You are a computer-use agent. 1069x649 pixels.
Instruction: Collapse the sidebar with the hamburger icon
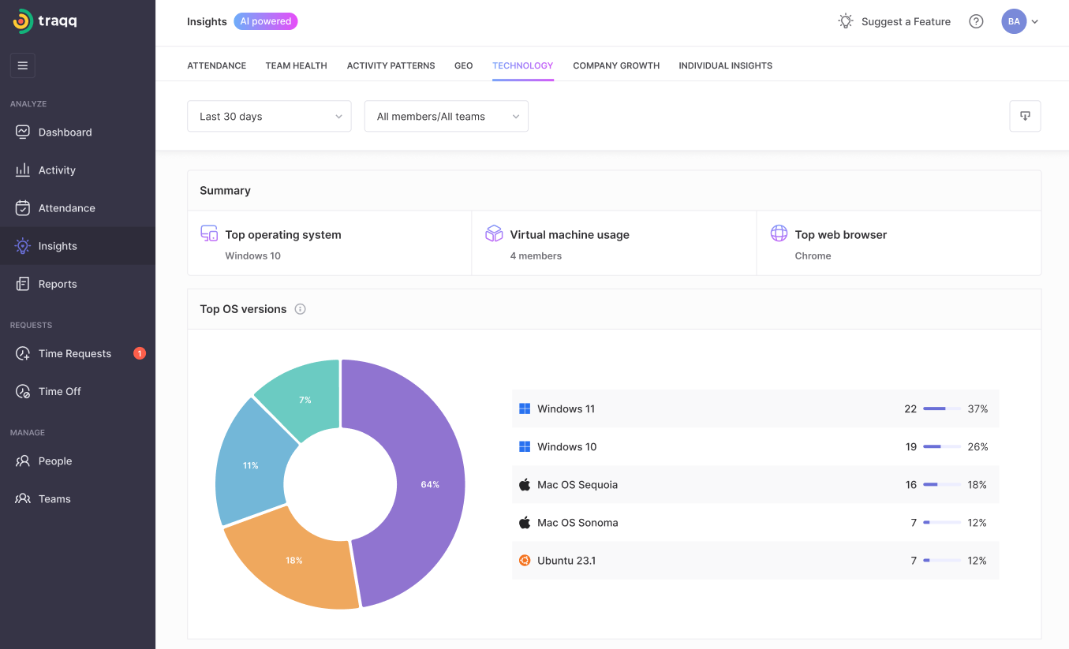[22, 65]
